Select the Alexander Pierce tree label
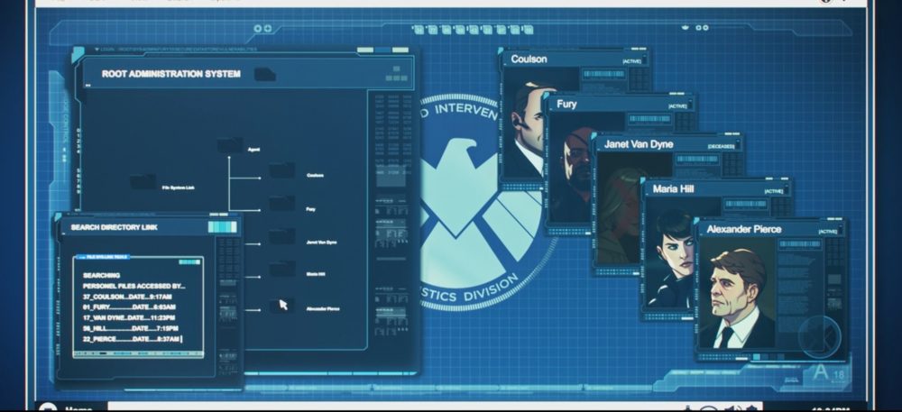 pos(323,309)
